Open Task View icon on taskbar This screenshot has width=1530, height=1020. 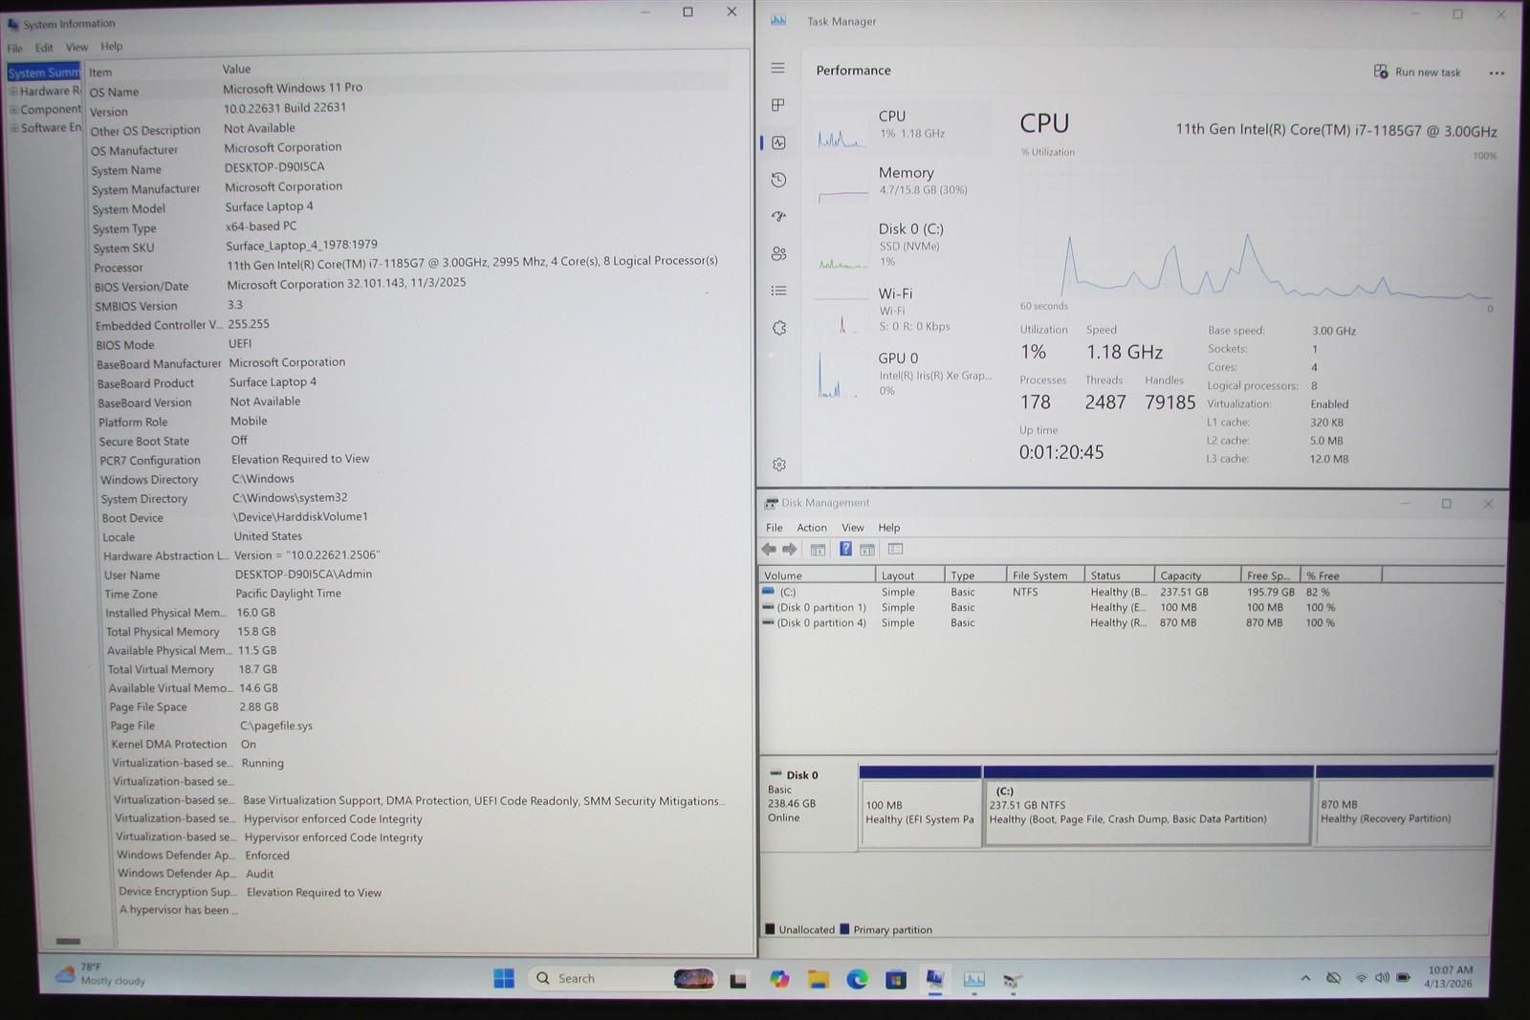pyautogui.click(x=739, y=980)
